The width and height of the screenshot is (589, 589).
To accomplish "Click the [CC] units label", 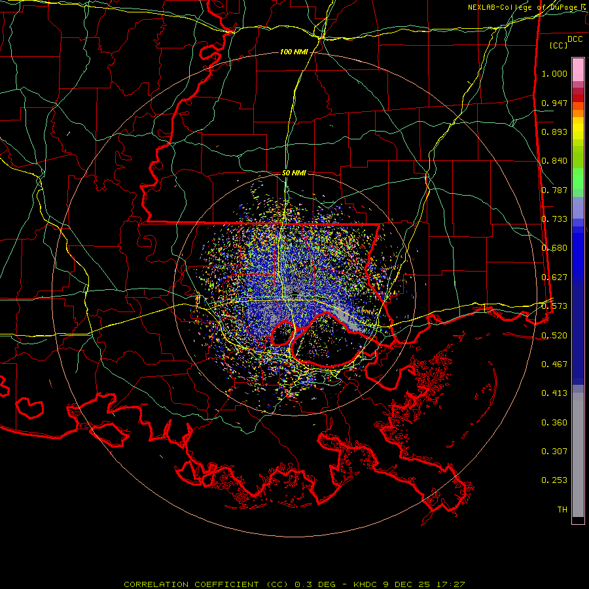I will [558, 45].
